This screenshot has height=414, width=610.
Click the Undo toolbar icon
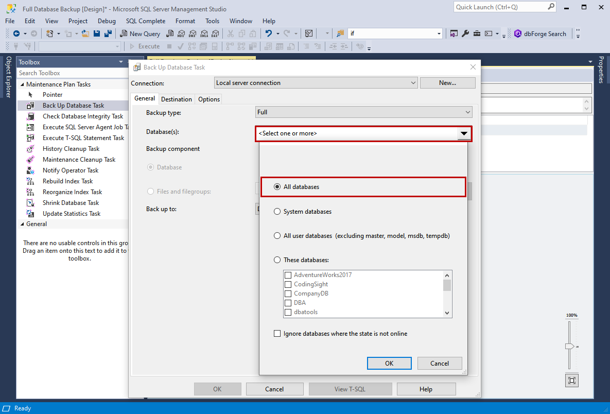[x=268, y=34]
